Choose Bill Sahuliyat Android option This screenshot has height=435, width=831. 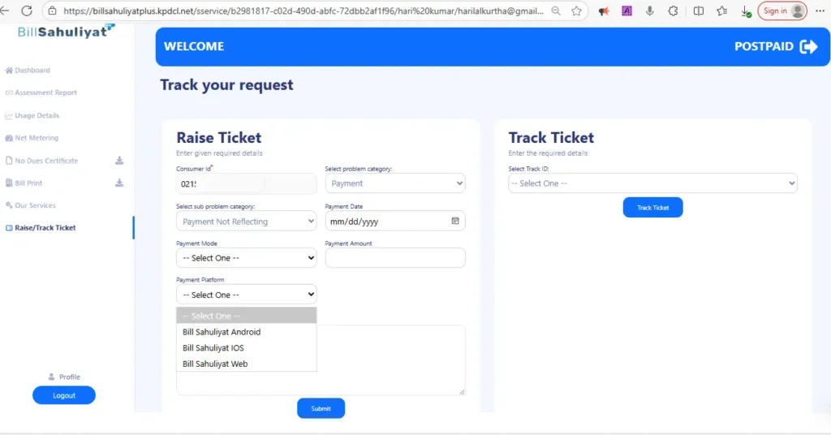pyautogui.click(x=222, y=332)
